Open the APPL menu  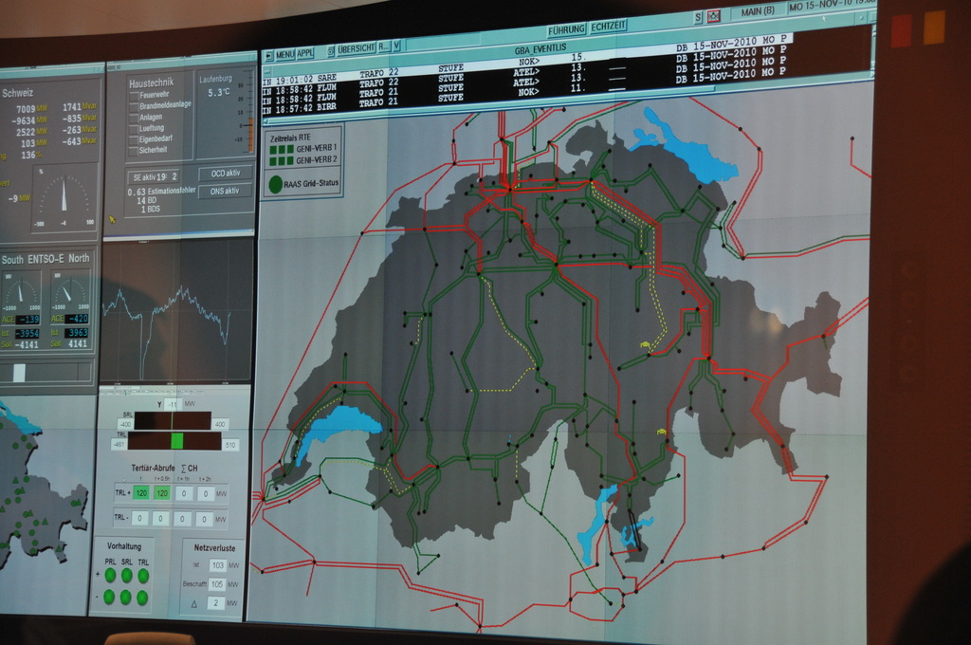pos(305,53)
